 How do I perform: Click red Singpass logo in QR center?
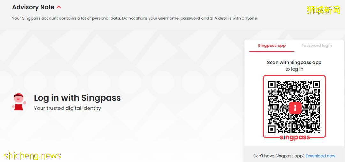295,108
